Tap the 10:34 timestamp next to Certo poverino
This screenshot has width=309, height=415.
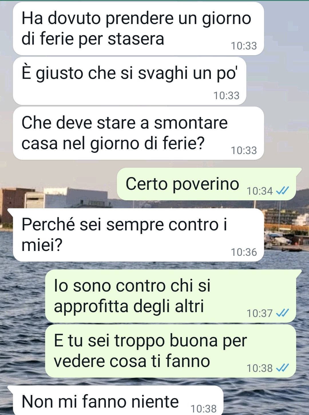(x=260, y=191)
